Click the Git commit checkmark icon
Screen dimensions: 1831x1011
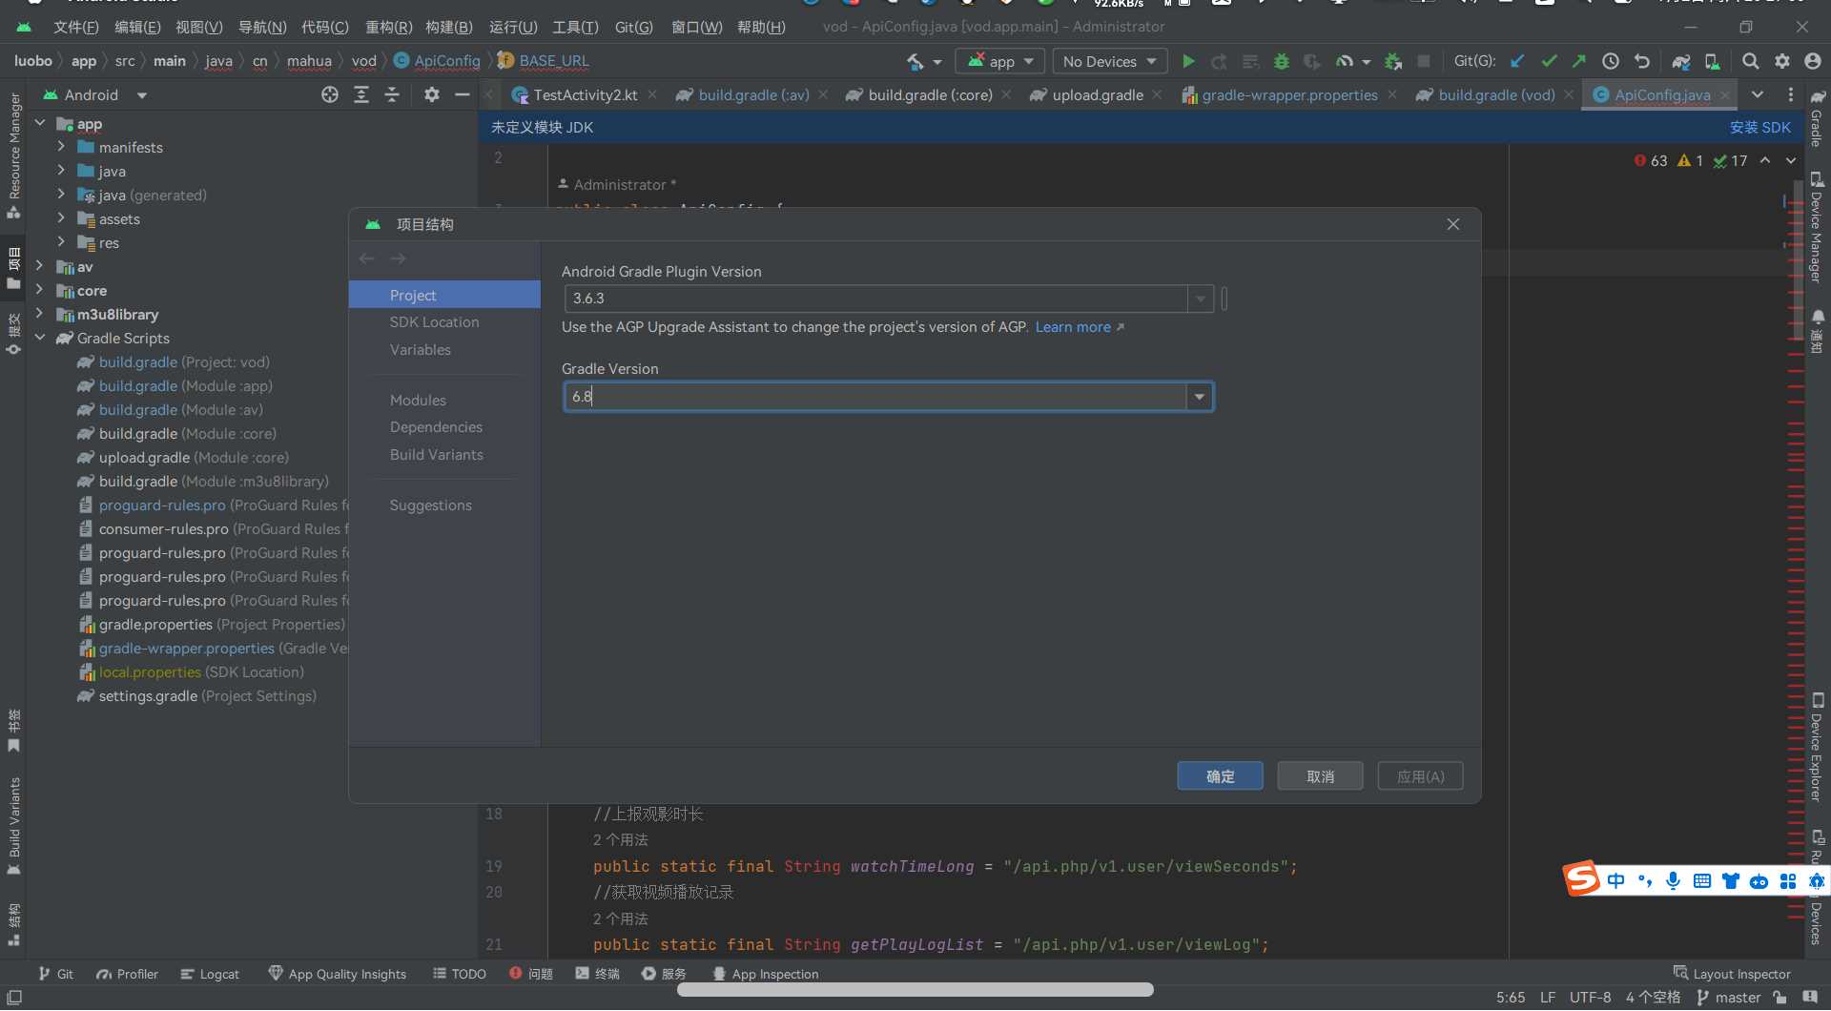click(x=1549, y=62)
